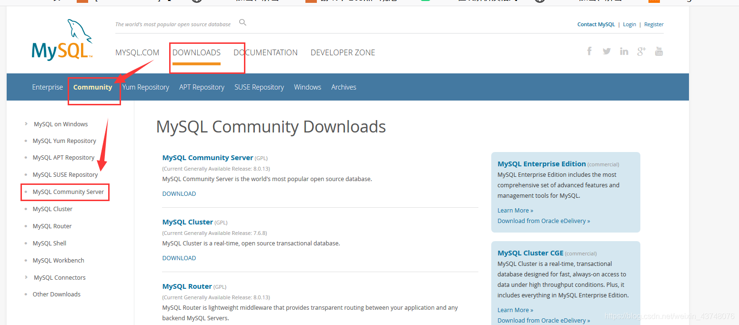Expand the MySQL on Windows sidebar arrow
This screenshot has width=739, height=325.
coord(26,124)
